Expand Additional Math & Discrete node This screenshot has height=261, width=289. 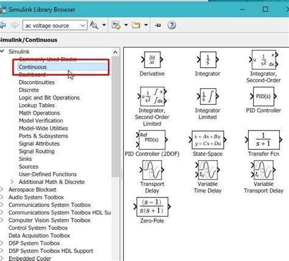point(12,182)
